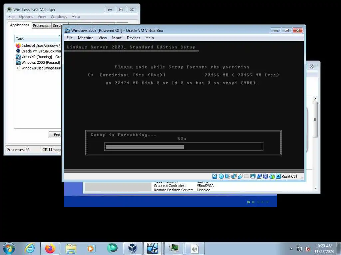The width and height of the screenshot is (341, 255).
Task: Switch to the Applications tab in Task Manager
Action: (20, 25)
